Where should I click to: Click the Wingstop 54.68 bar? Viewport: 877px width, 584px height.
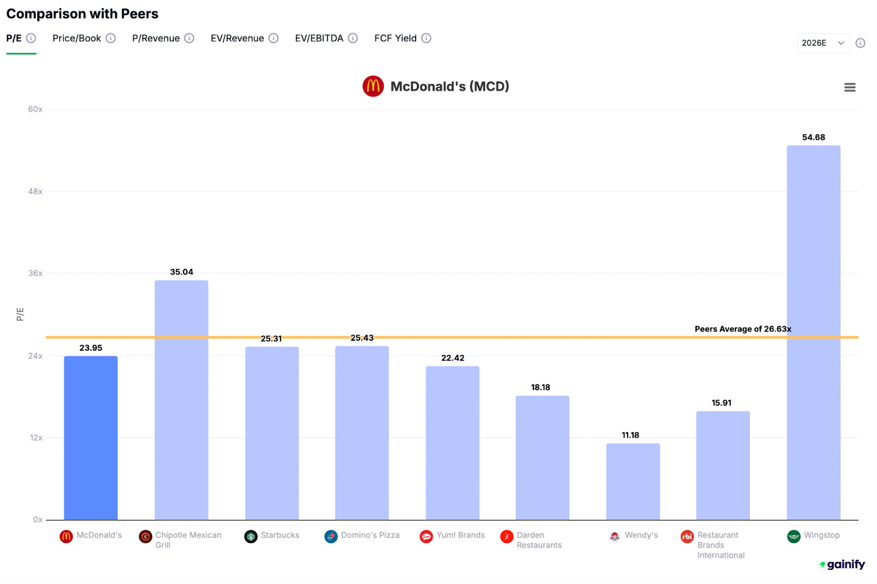(x=813, y=333)
